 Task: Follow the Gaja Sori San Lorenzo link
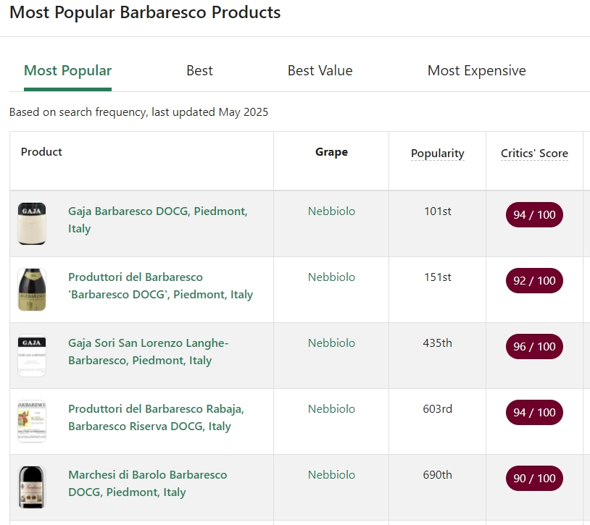pyautogui.click(x=148, y=352)
